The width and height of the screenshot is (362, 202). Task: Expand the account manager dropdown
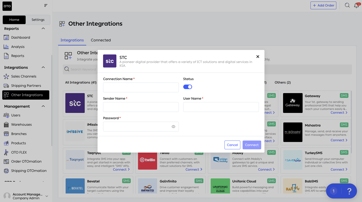[47, 196]
